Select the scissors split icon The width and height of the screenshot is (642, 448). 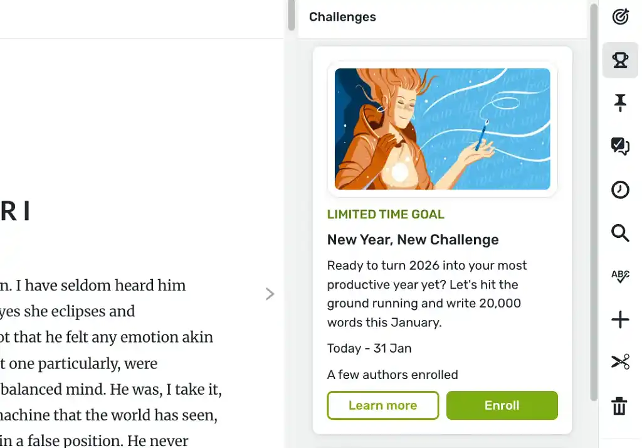620,362
